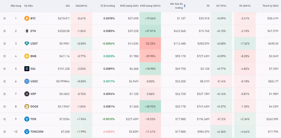
Task: Click the TONCOIN row logo icon
Action: [27, 132]
